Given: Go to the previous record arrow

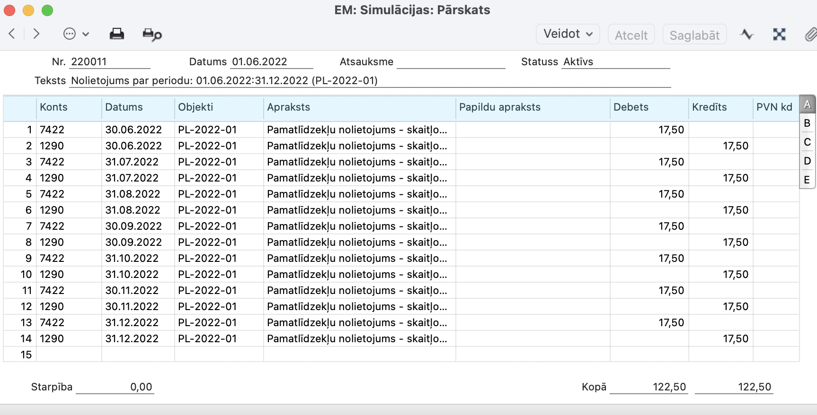Looking at the screenshot, I should (12, 34).
